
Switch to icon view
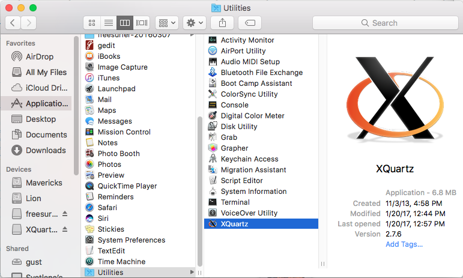(92, 23)
